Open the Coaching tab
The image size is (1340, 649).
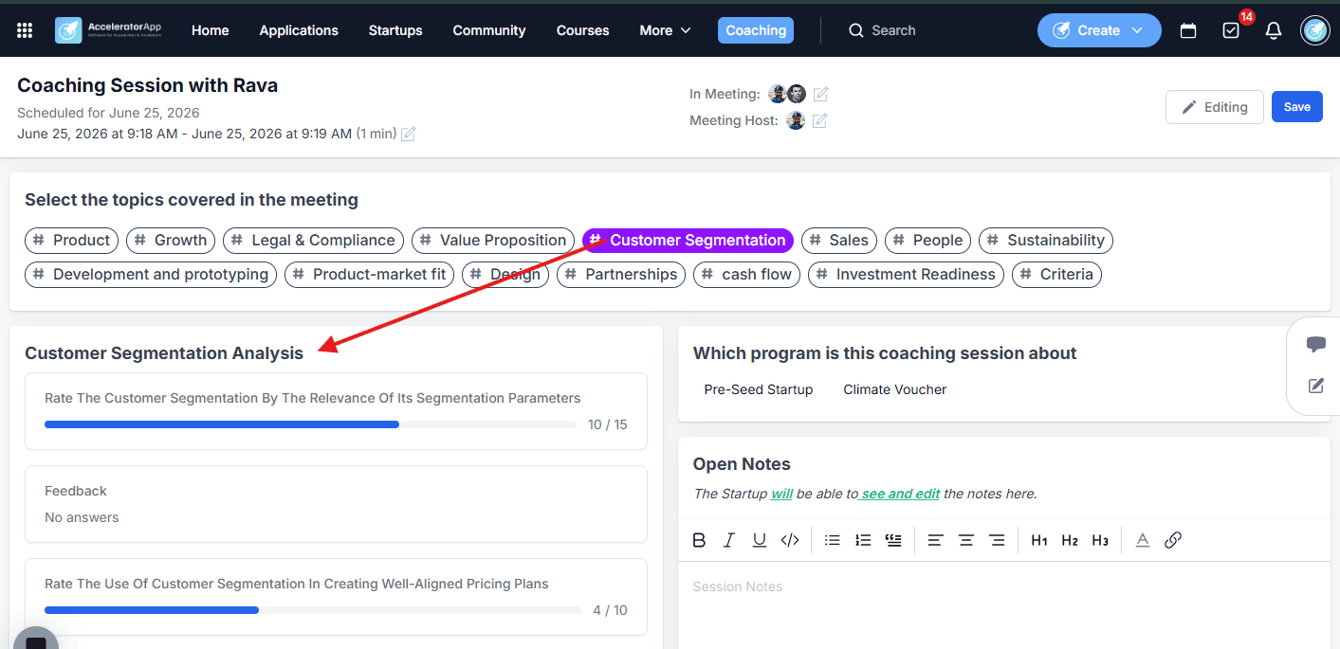click(756, 30)
